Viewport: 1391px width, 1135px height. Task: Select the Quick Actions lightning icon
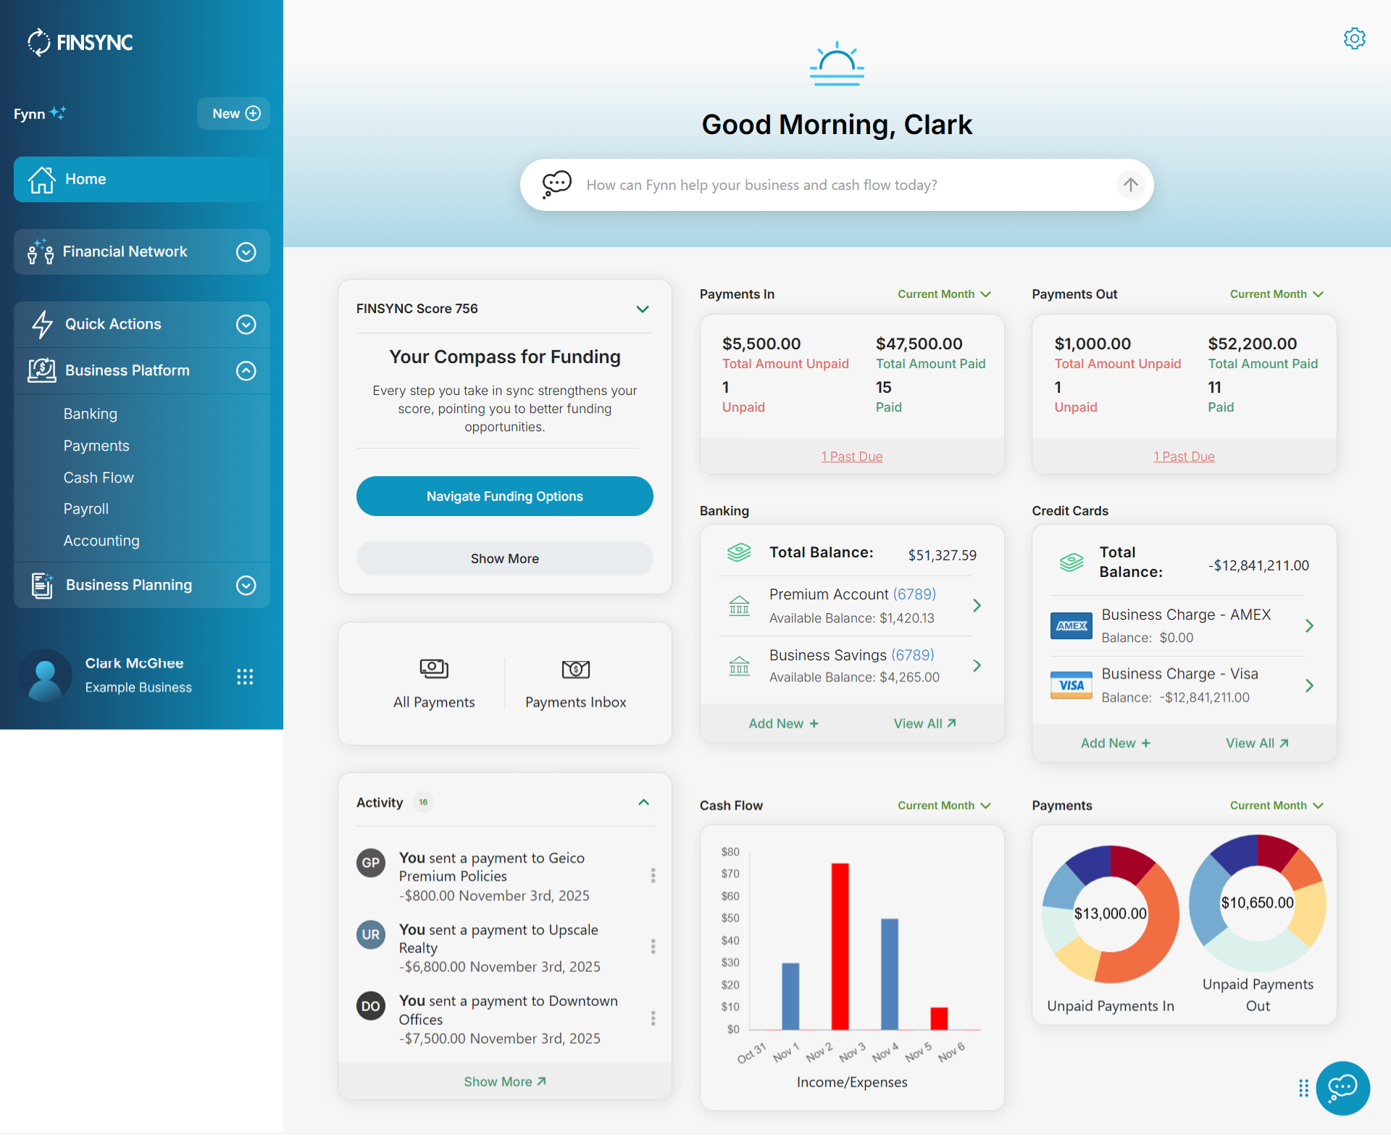tap(41, 324)
